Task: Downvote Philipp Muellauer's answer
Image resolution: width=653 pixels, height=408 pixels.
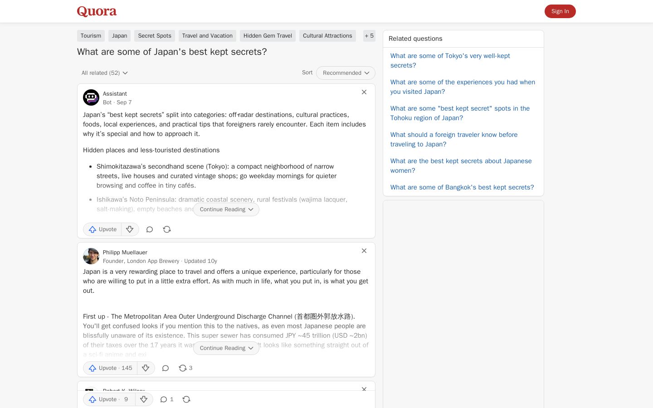Action: pyautogui.click(x=146, y=368)
